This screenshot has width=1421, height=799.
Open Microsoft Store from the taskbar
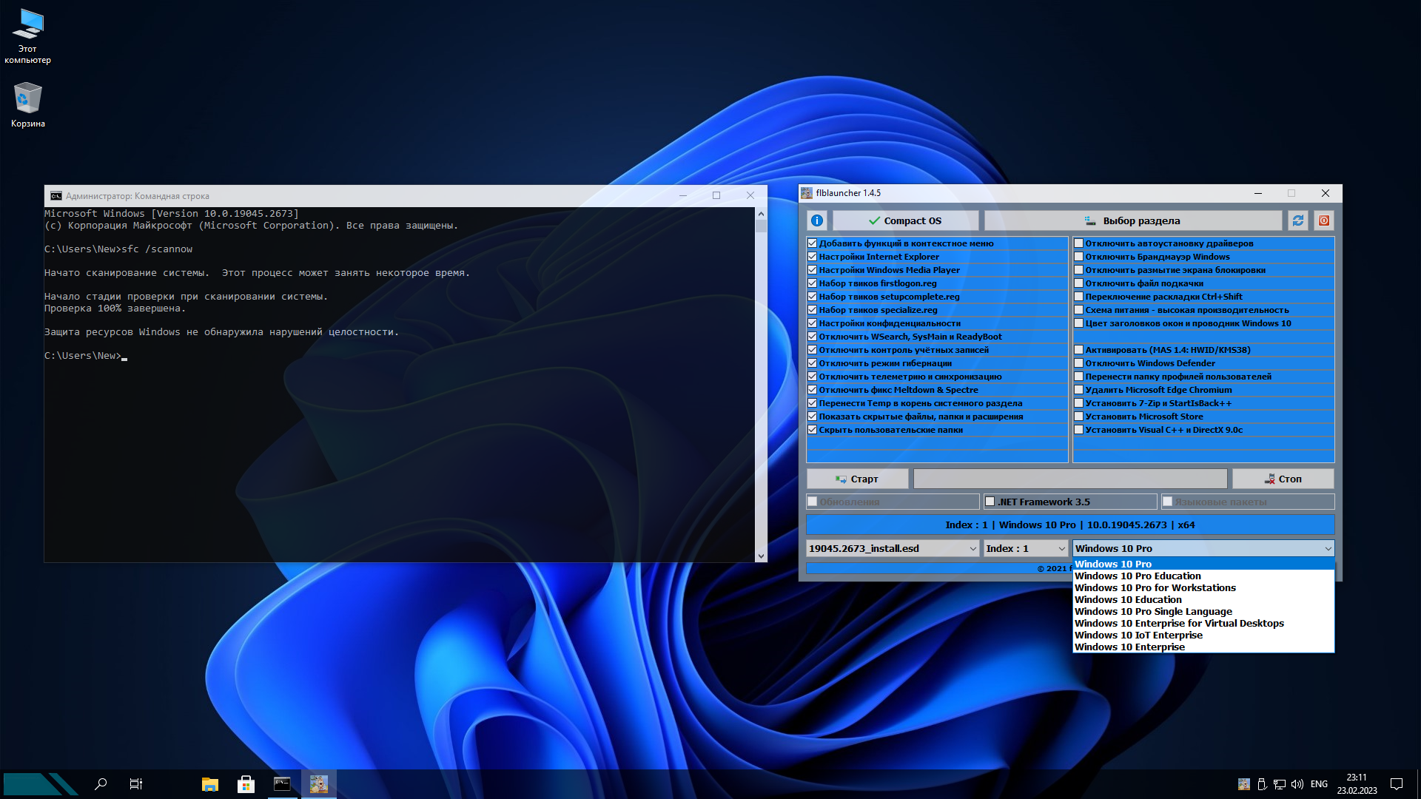pyautogui.click(x=246, y=784)
